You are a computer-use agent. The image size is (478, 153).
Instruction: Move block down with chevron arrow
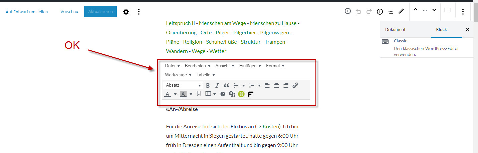coord(434,10)
